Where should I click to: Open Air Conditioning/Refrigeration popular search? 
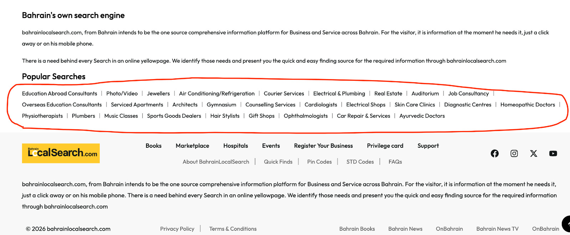tap(217, 94)
